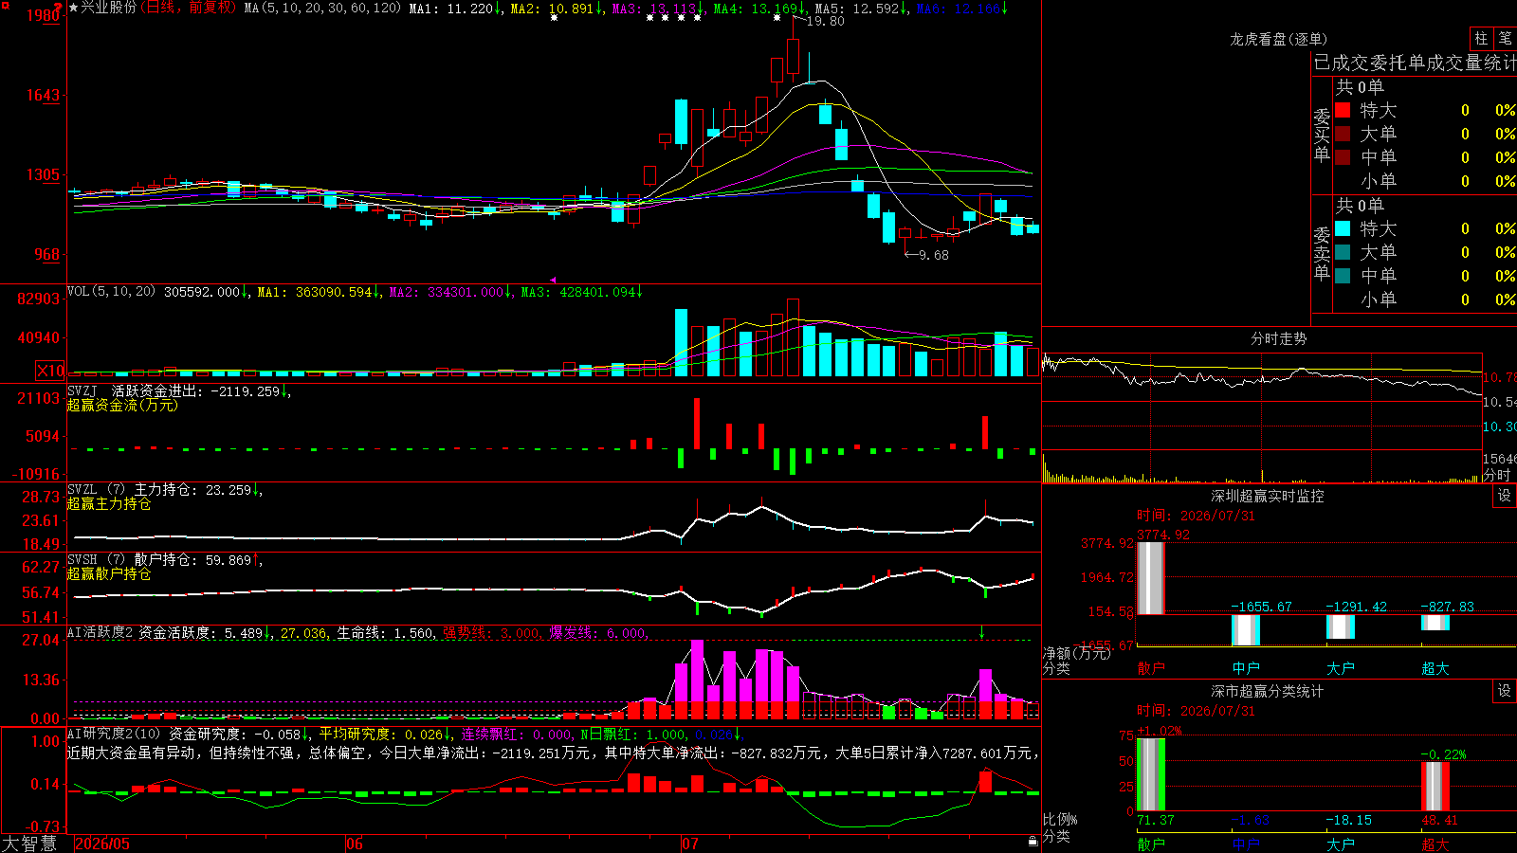
Task: Click the 分时走势 panel title
Action: point(1278,338)
